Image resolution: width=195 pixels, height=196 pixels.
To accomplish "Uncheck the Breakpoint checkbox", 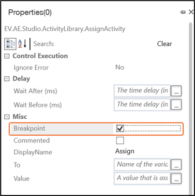I will (120, 128).
